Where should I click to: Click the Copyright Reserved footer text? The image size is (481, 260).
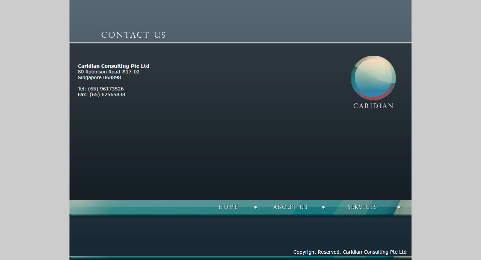point(350,252)
